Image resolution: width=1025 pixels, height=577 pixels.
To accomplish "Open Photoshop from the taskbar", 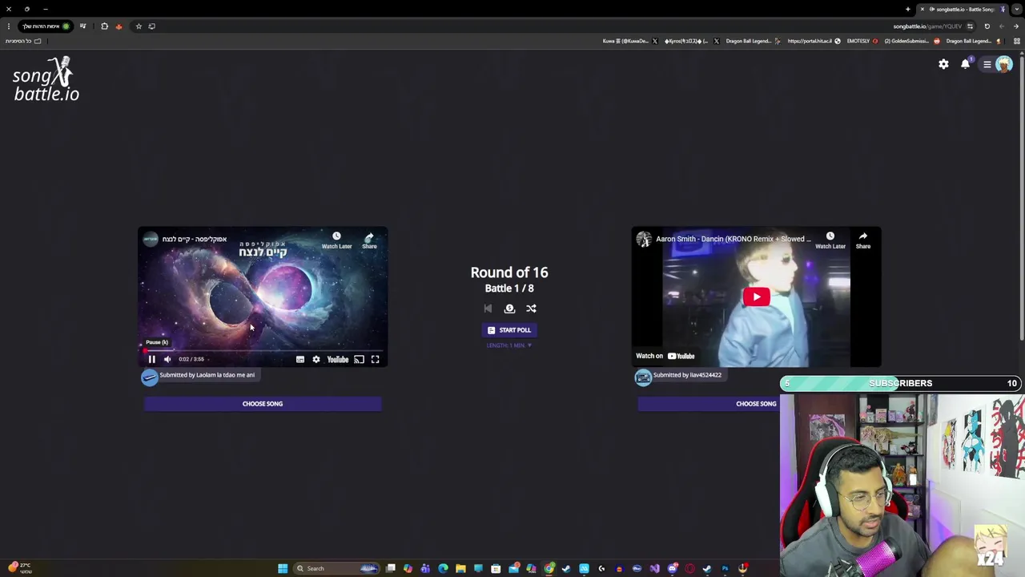I will [726, 568].
